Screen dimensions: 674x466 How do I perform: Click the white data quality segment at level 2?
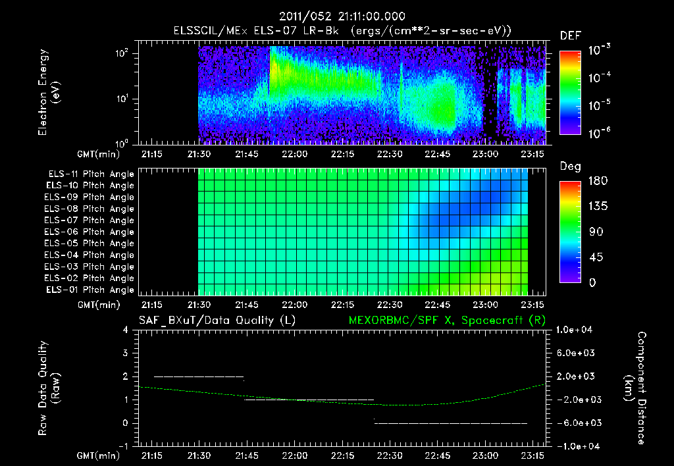(x=199, y=376)
